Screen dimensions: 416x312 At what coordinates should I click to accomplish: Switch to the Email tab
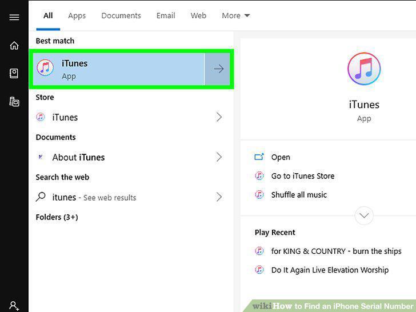pyautogui.click(x=166, y=15)
